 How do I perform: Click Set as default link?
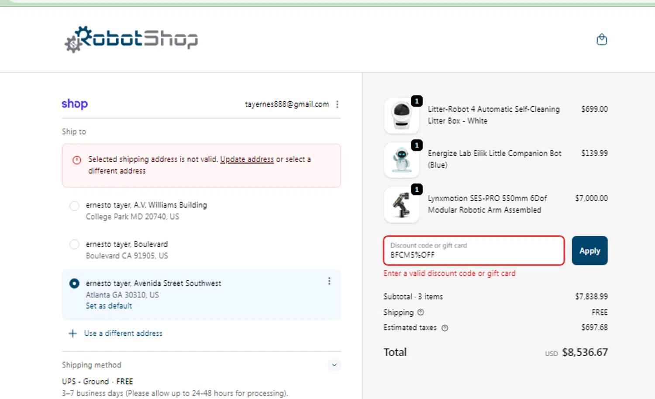tap(109, 306)
